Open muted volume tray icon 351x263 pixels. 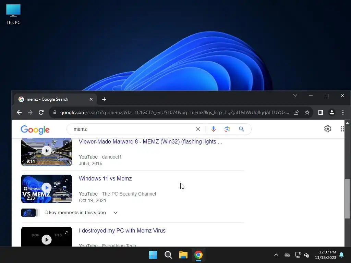click(307, 255)
